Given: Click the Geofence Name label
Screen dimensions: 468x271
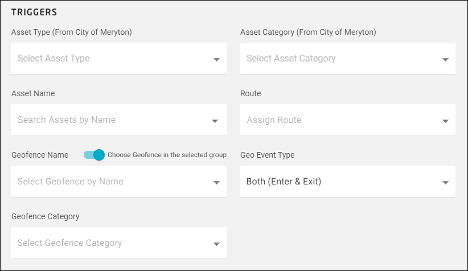Looking at the screenshot, I should tap(40, 155).
